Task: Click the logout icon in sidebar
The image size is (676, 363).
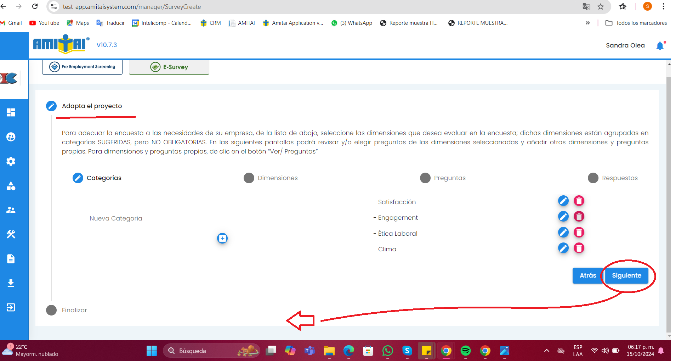Action: click(x=11, y=307)
